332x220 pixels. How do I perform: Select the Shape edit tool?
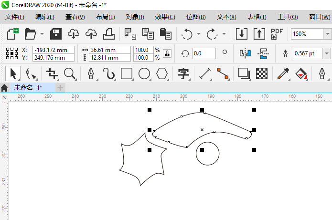coord(31,73)
